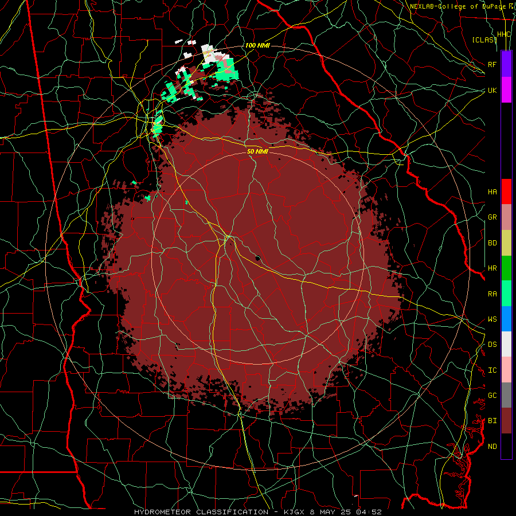The height and width of the screenshot is (516, 516).
Task: Click the HYDROMETEOR CLASSIFICATION KJGX title caption
Action: [257, 512]
